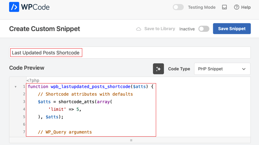The height and width of the screenshot is (145, 259).
Task: Click the Save Snippet button
Action: click(x=232, y=28)
